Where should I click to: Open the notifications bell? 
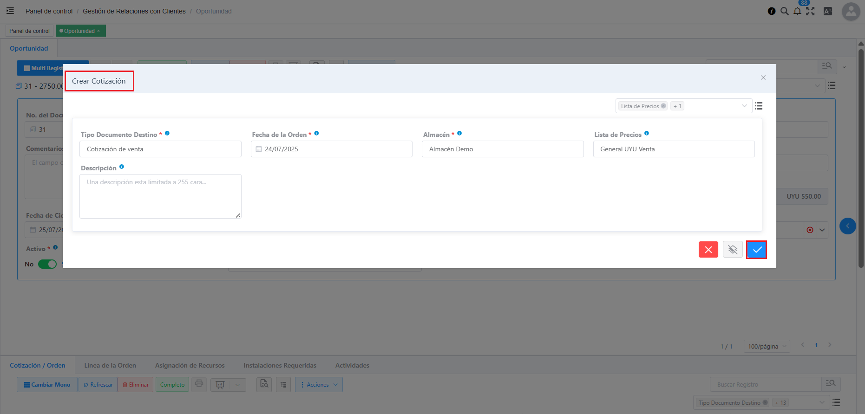coord(797,11)
